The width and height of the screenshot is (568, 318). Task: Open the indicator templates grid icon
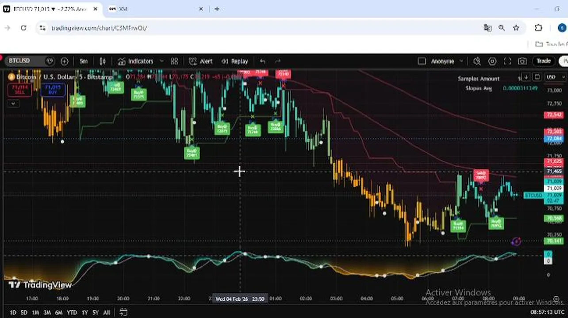click(x=174, y=61)
